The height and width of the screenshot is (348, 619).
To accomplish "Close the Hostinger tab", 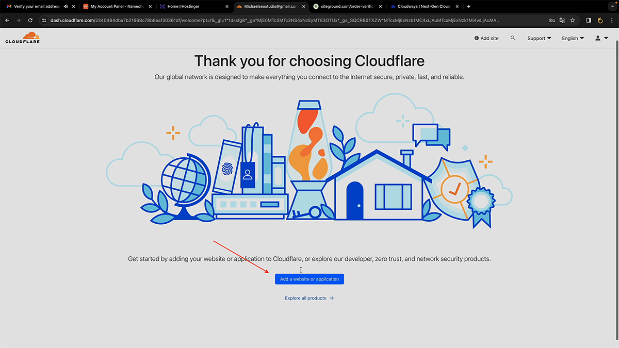I will pyautogui.click(x=227, y=7).
